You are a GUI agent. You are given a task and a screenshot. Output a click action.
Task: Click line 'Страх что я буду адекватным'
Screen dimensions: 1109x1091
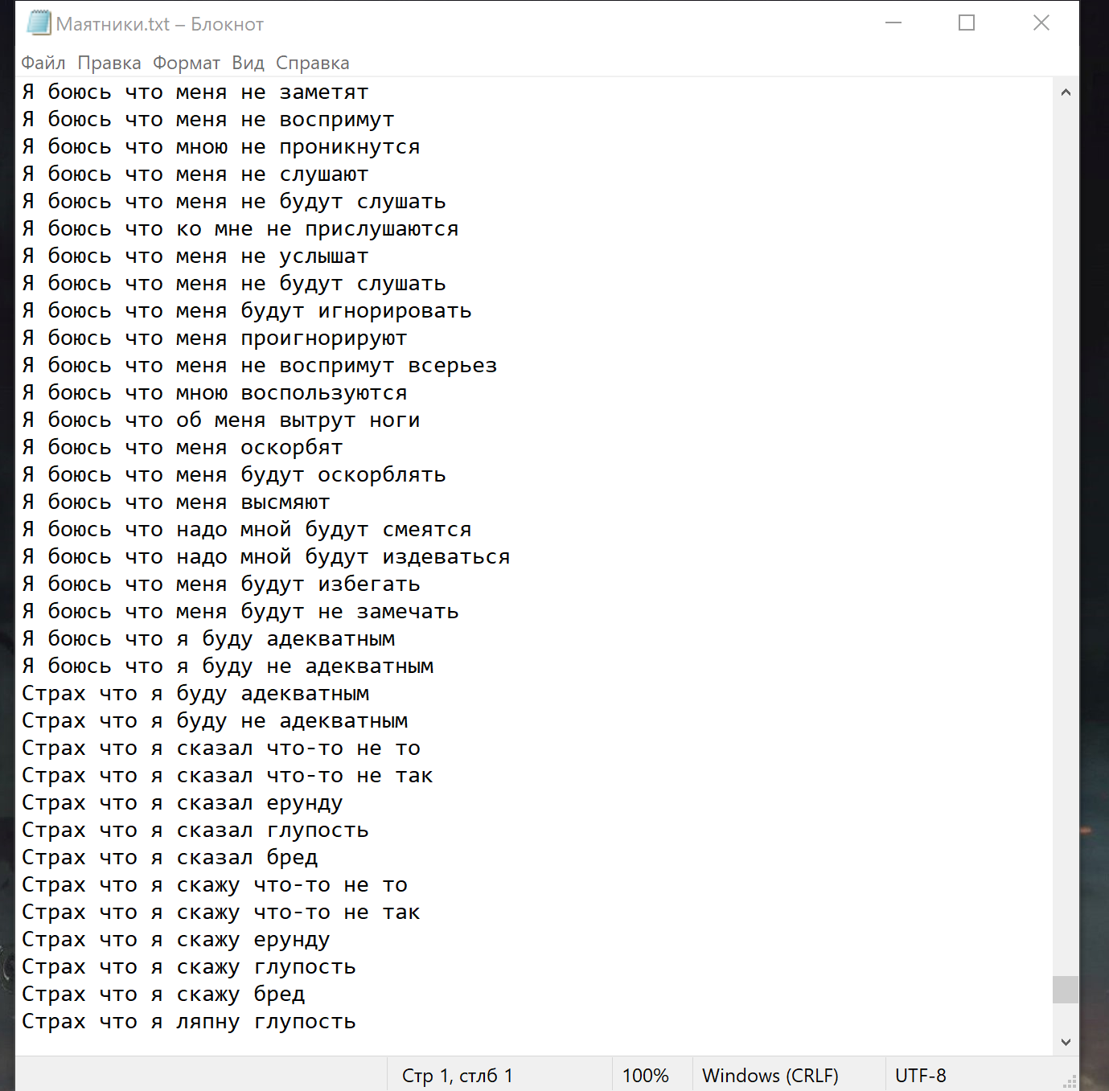coord(195,694)
